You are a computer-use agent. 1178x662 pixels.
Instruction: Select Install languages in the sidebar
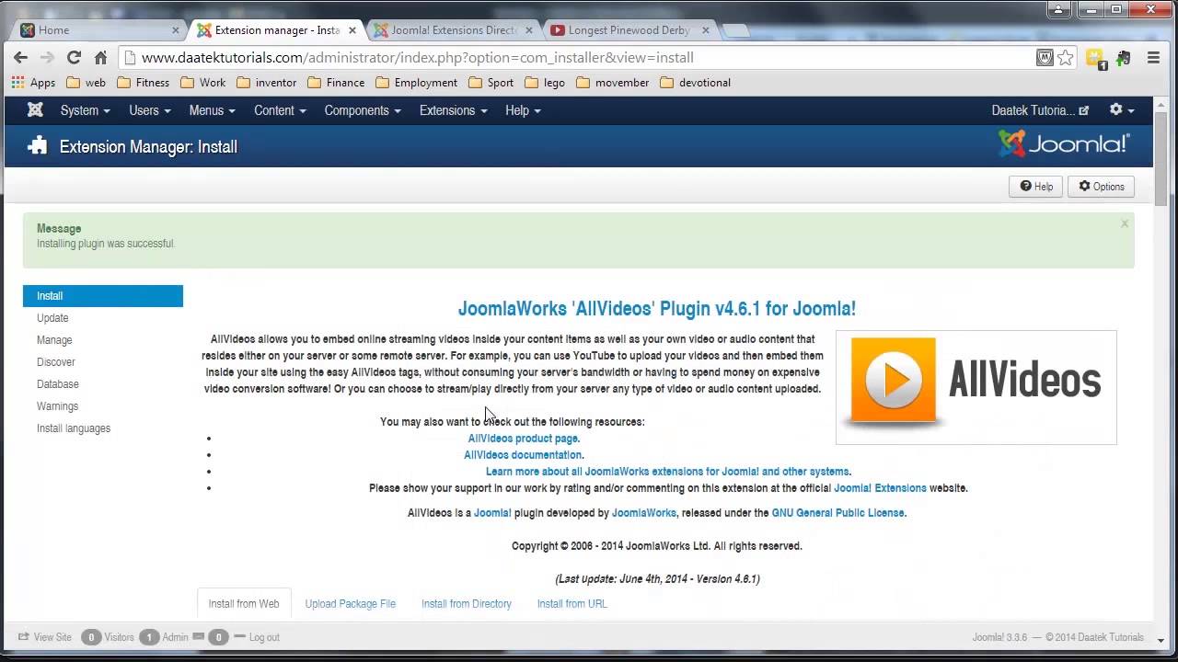74,428
